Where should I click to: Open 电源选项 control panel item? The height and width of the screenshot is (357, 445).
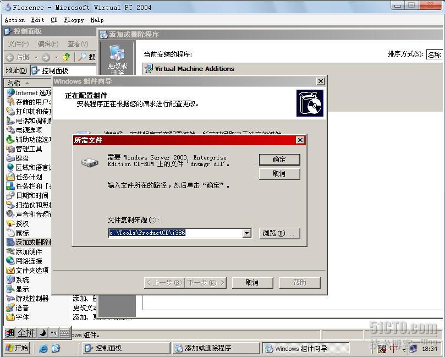(x=24, y=130)
